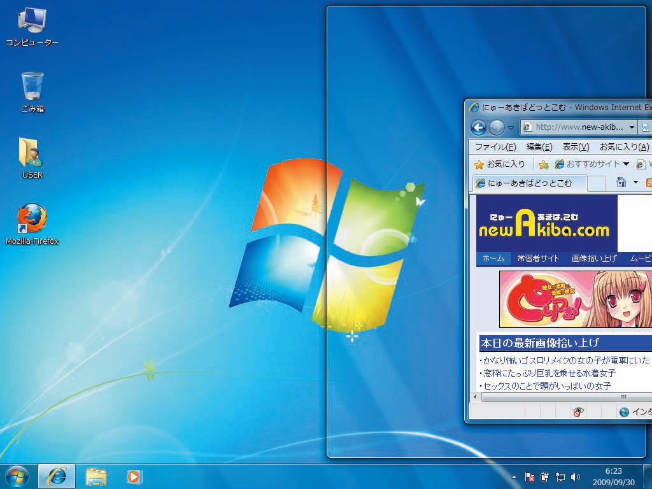Screen dimensions: 652x489
Task: Click the power plug tray icon
Action: pos(545,477)
